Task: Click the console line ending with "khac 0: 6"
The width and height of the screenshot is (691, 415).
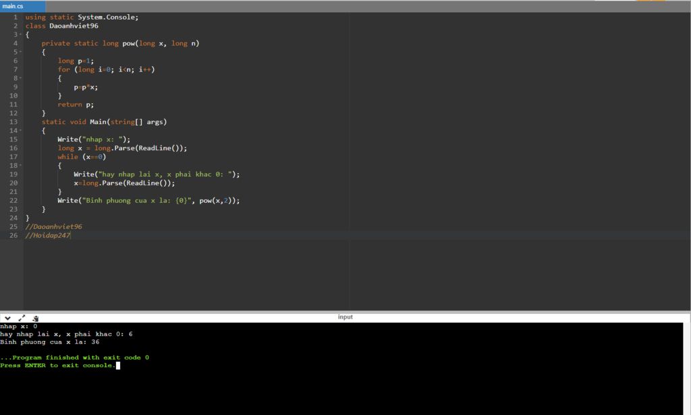Action: [x=67, y=334]
